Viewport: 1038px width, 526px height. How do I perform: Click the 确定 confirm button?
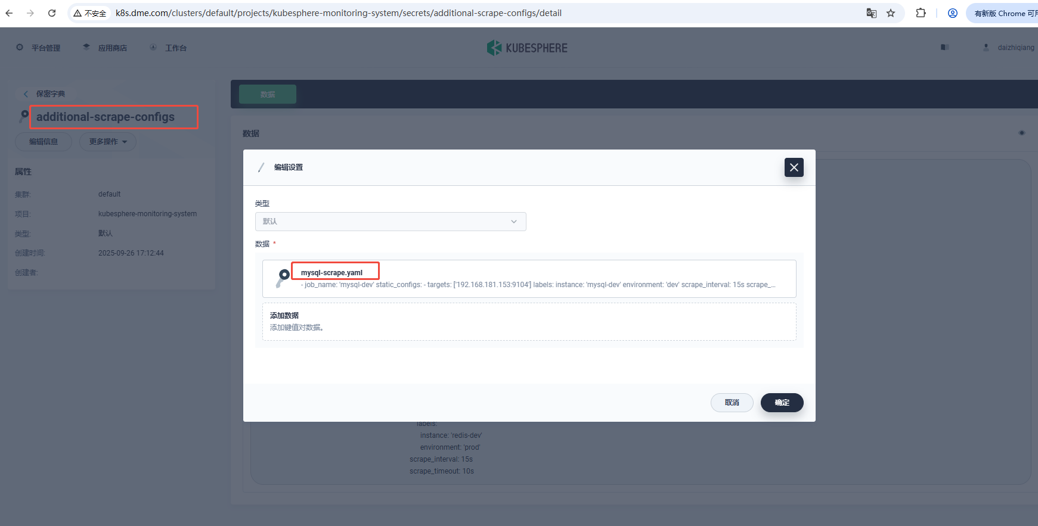click(x=782, y=403)
